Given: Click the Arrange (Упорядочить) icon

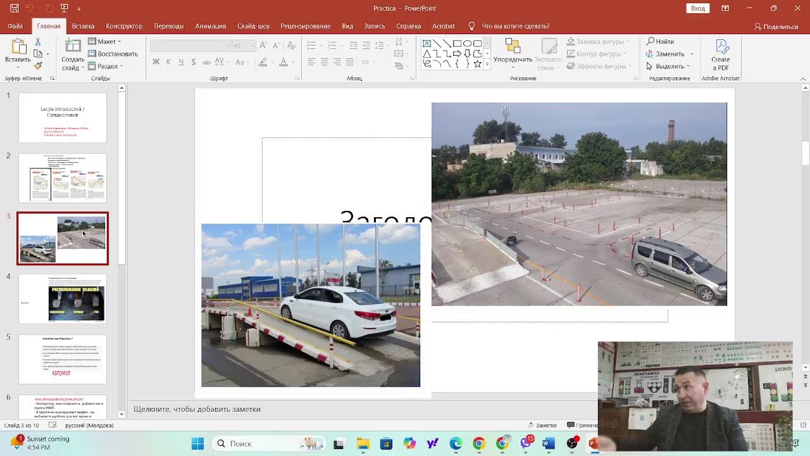Looking at the screenshot, I should (513, 46).
